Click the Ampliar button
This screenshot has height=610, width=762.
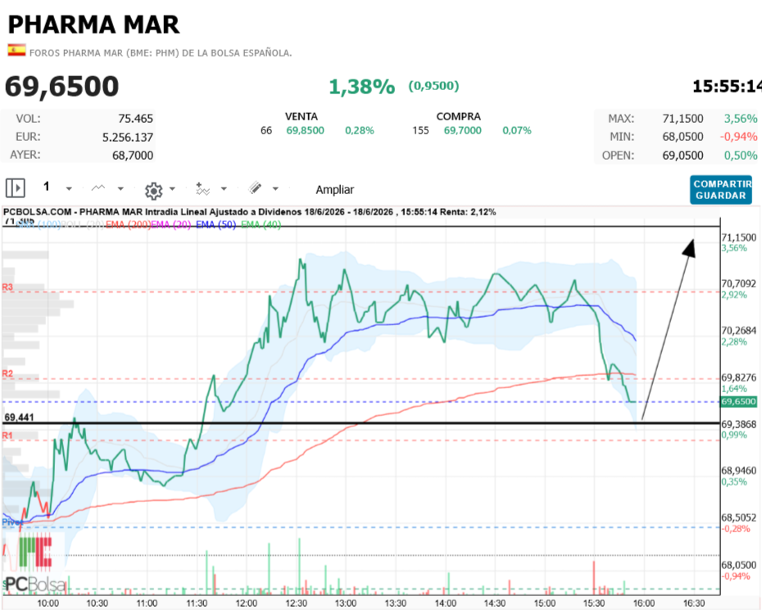(335, 189)
